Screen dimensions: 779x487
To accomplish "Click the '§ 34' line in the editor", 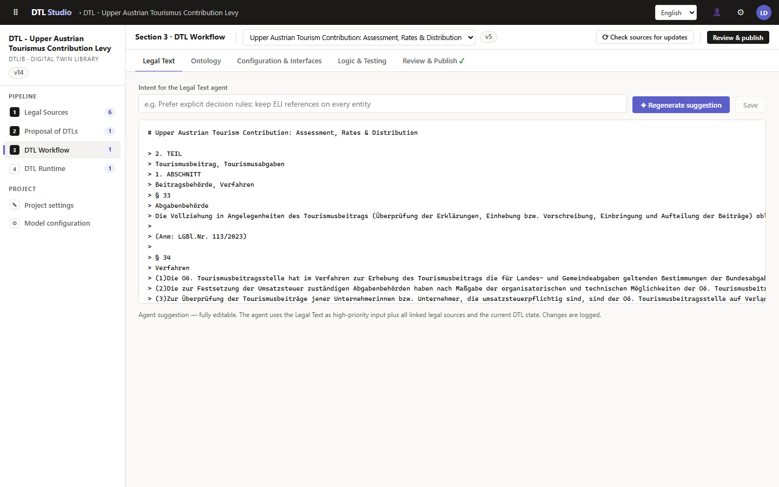I will click(x=163, y=258).
